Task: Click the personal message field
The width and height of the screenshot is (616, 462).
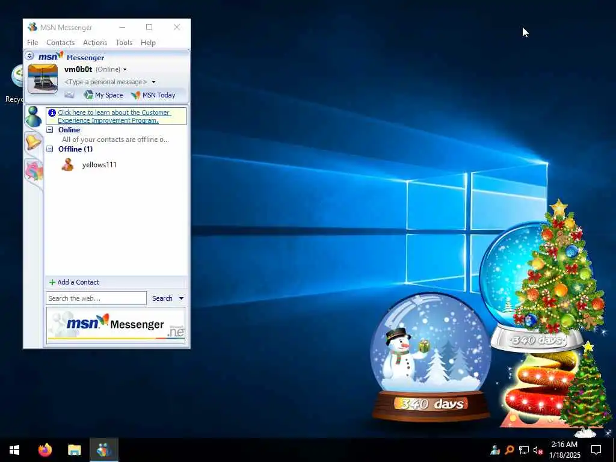Action: coord(106,82)
